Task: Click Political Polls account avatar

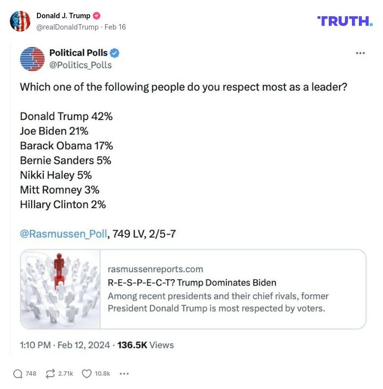Action: click(x=32, y=59)
